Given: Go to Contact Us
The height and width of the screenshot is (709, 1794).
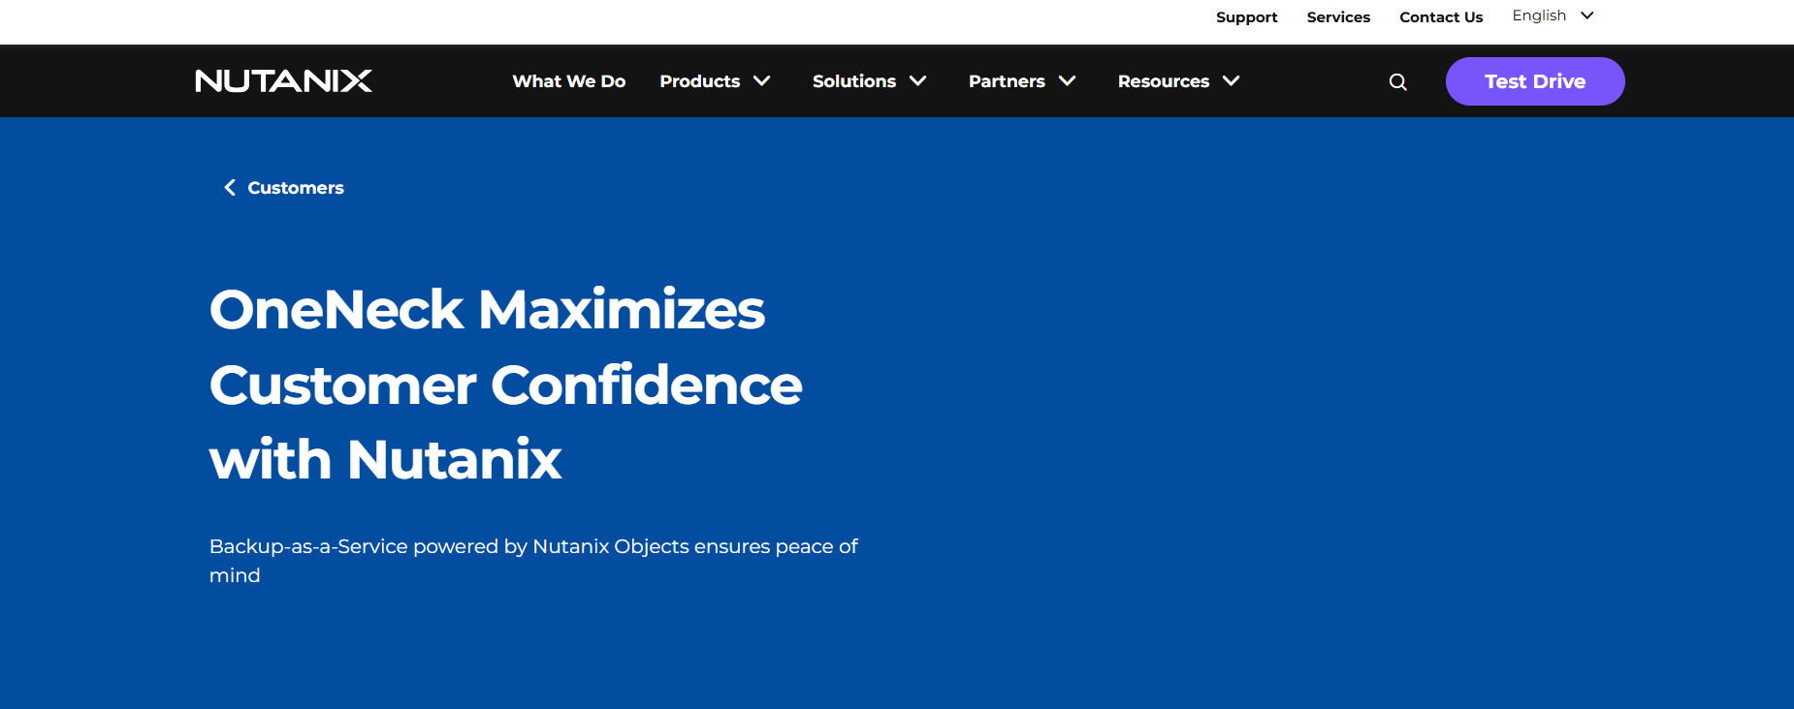Looking at the screenshot, I should [1441, 17].
